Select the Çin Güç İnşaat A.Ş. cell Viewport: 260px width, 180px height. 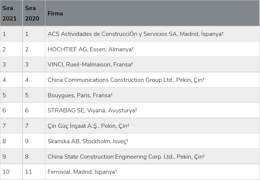87,126
